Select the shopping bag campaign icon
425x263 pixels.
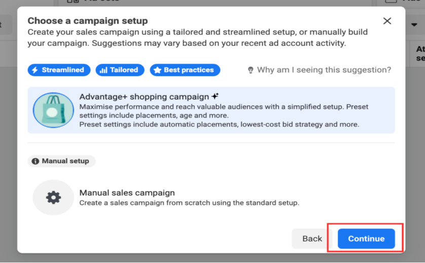(53, 110)
